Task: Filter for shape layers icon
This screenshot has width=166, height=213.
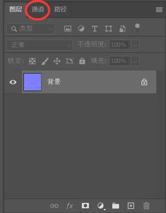Action: [x=108, y=29]
